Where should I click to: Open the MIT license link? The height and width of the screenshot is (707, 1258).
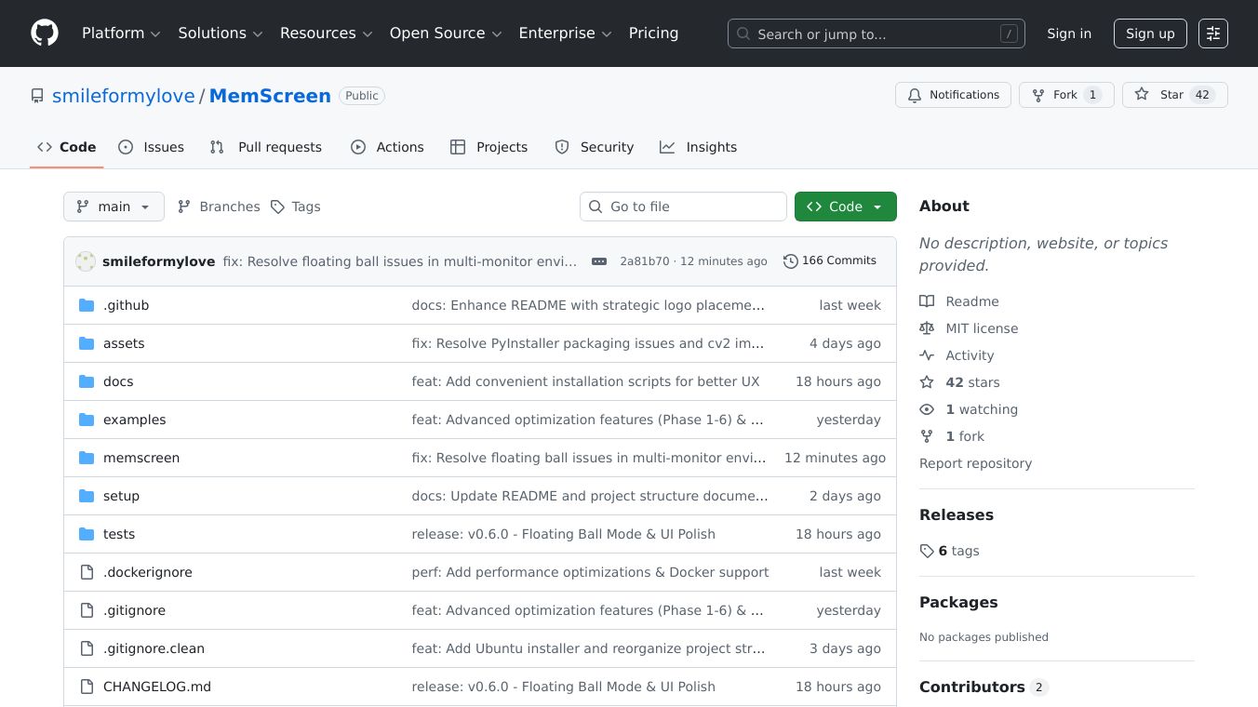coord(981,328)
